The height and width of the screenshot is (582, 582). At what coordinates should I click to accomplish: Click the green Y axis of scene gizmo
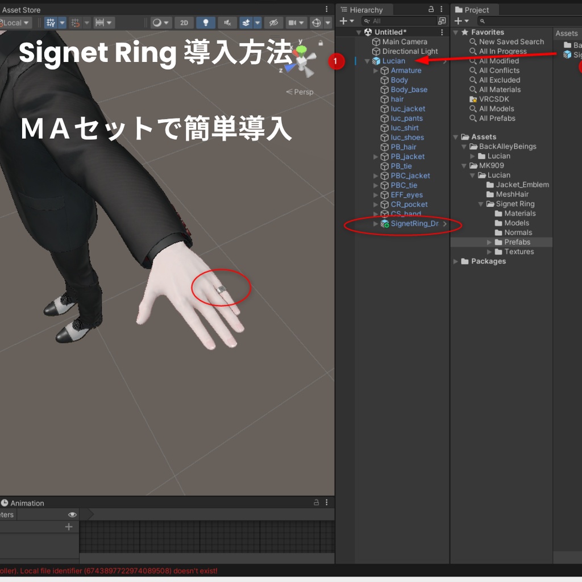point(301,49)
